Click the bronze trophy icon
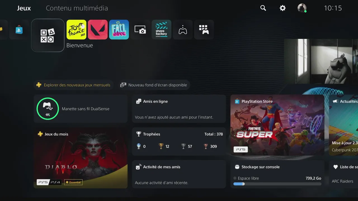The width and height of the screenshot is (358, 201). [x=206, y=146]
